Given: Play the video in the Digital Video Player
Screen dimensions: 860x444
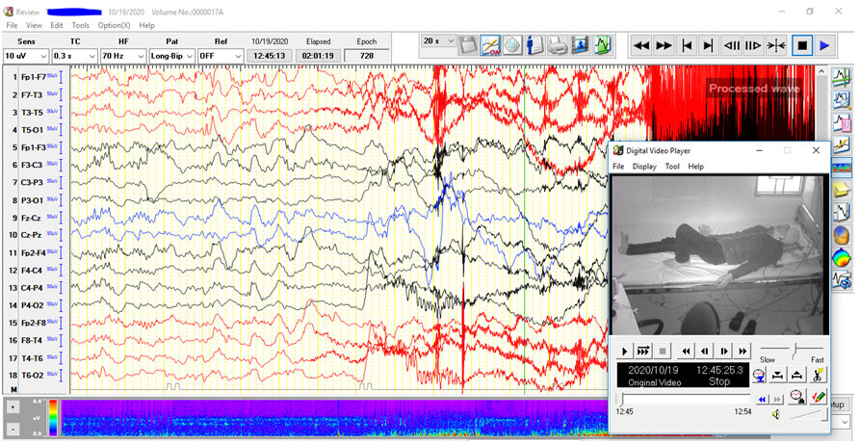Looking at the screenshot, I should click(x=624, y=352).
